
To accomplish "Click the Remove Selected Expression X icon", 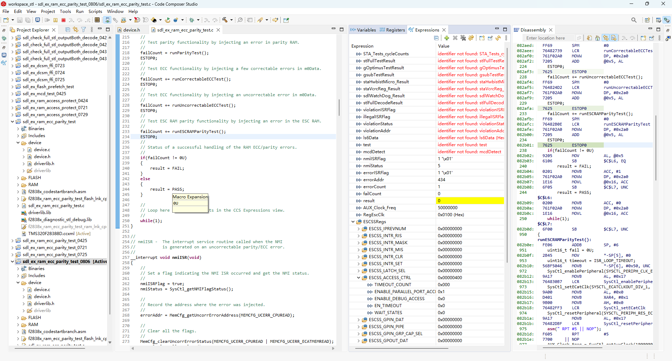I will point(455,38).
